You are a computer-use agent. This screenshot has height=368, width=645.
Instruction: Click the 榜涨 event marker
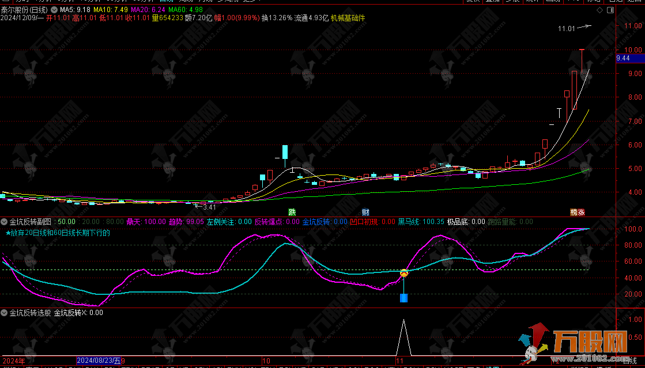click(578, 212)
